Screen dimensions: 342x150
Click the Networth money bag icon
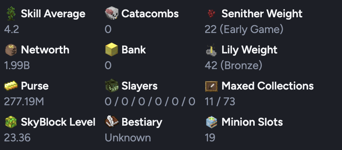pos(11,50)
